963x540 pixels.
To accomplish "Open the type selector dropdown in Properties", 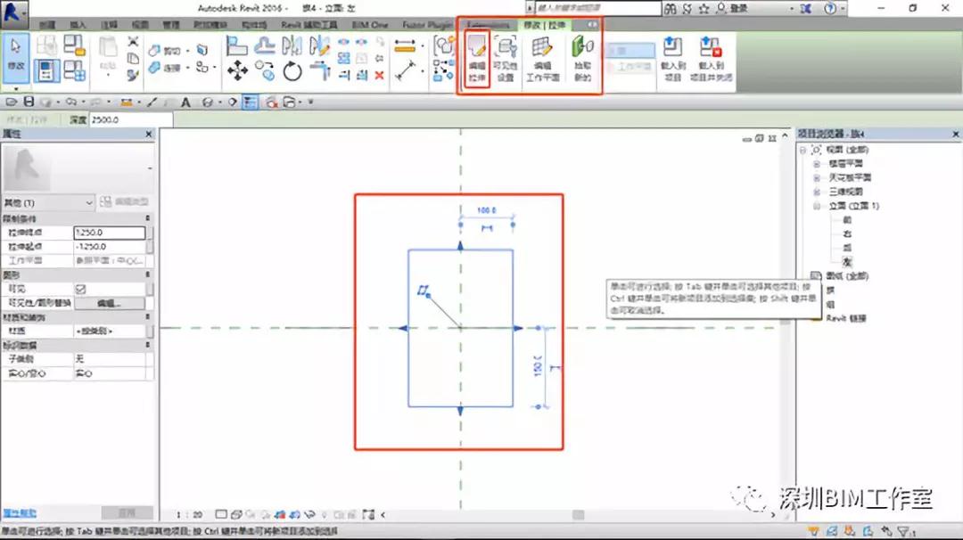I will tap(49, 202).
